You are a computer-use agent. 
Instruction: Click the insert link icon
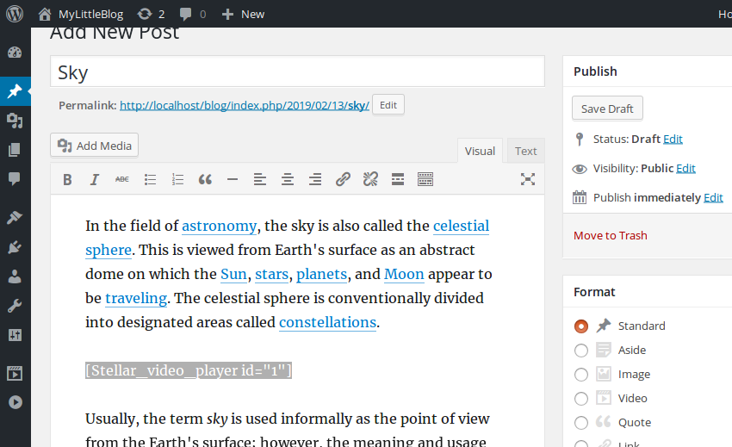pyautogui.click(x=343, y=179)
